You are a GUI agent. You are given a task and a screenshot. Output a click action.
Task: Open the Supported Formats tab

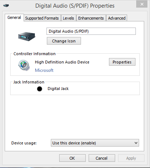click(42, 18)
